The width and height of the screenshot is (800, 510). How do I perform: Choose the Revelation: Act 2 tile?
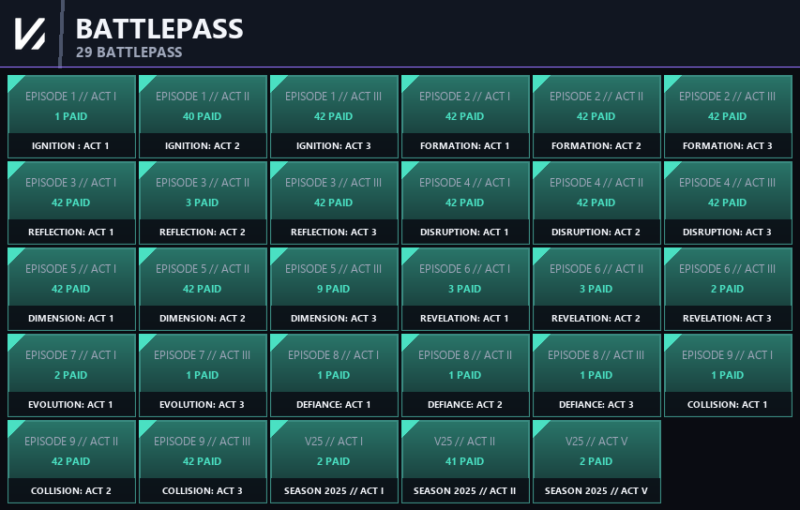[596, 289]
